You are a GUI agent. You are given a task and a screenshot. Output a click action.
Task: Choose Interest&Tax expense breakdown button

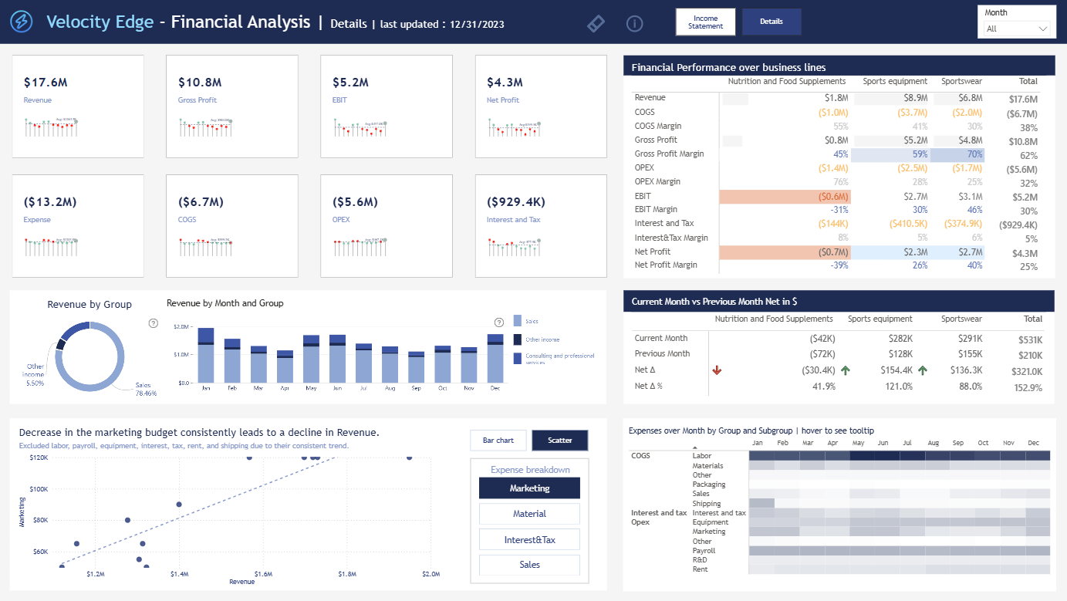(x=529, y=540)
